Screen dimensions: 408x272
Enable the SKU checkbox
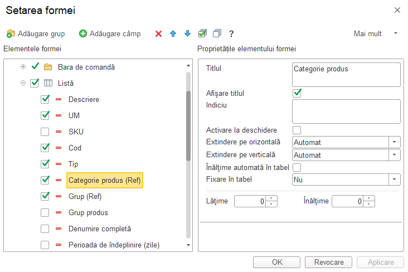tap(45, 132)
